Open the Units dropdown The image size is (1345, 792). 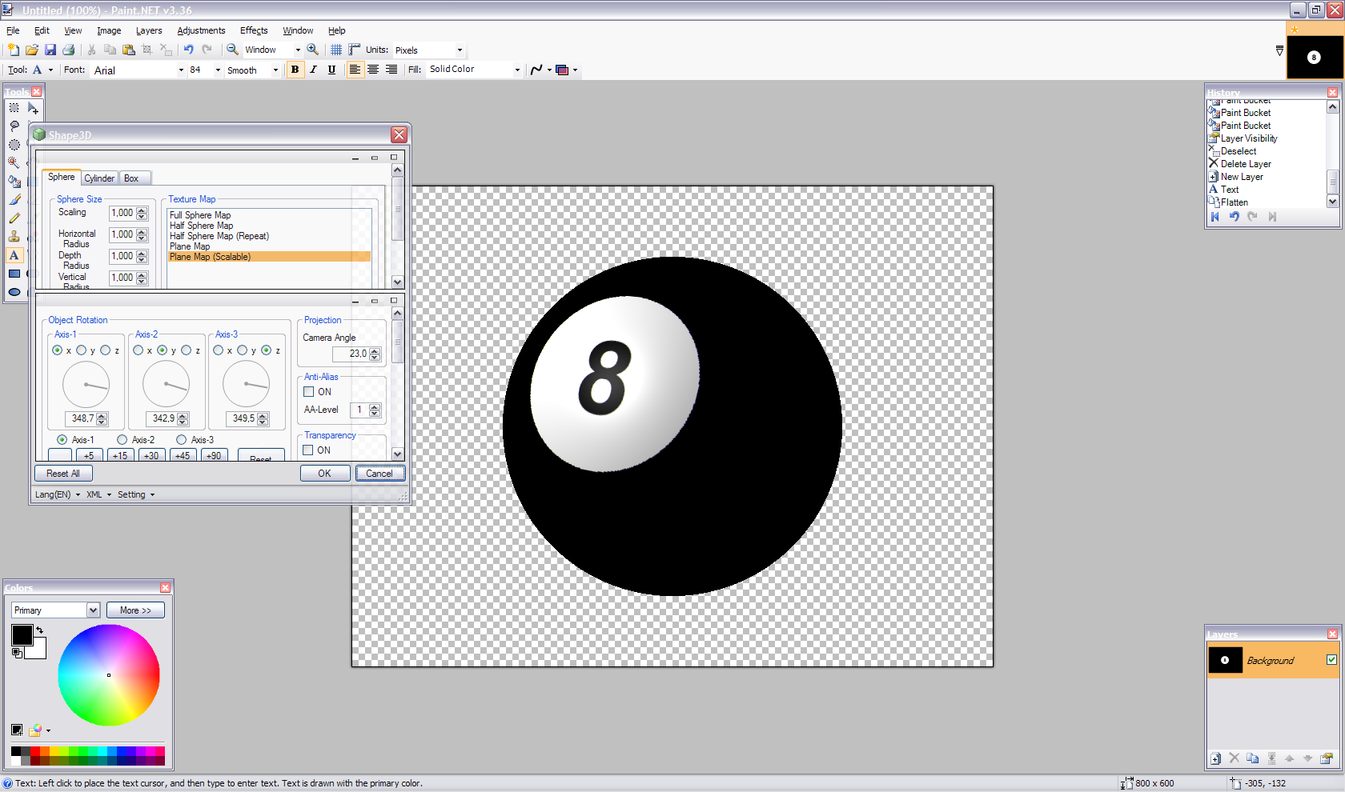click(x=460, y=50)
